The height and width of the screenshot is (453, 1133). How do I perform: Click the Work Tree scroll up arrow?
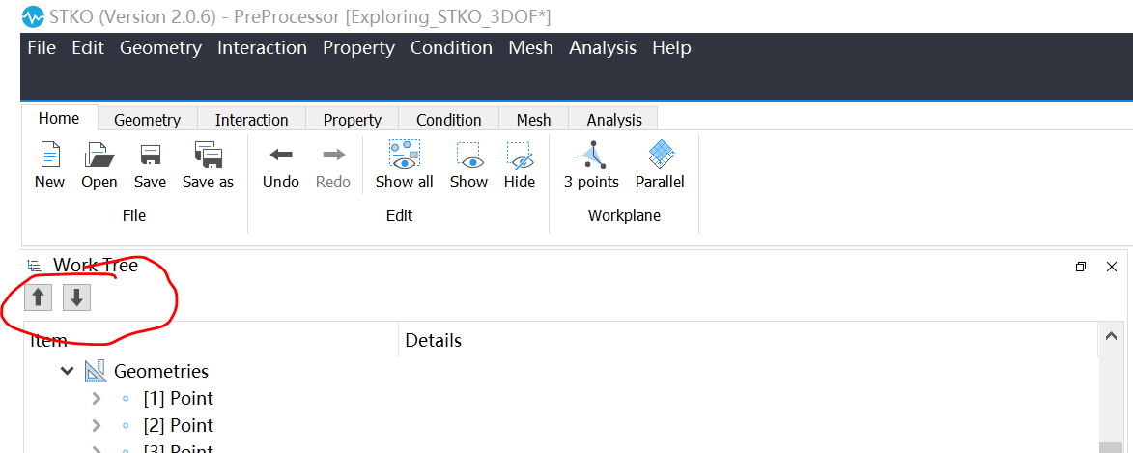(1110, 336)
